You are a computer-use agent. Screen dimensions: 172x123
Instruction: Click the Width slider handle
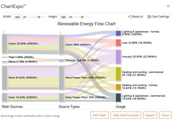pos(39,17)
